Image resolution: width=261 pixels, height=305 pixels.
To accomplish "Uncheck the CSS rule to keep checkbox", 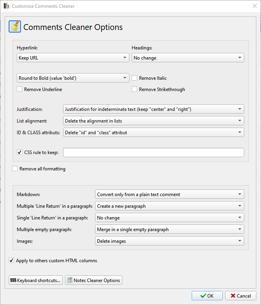I will [x=19, y=152].
